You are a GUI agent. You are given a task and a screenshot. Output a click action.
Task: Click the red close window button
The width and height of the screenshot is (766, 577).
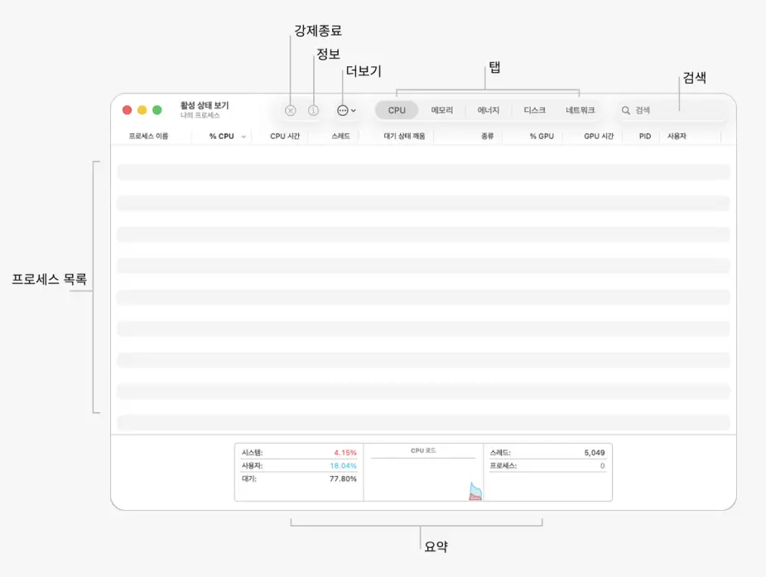coord(127,110)
